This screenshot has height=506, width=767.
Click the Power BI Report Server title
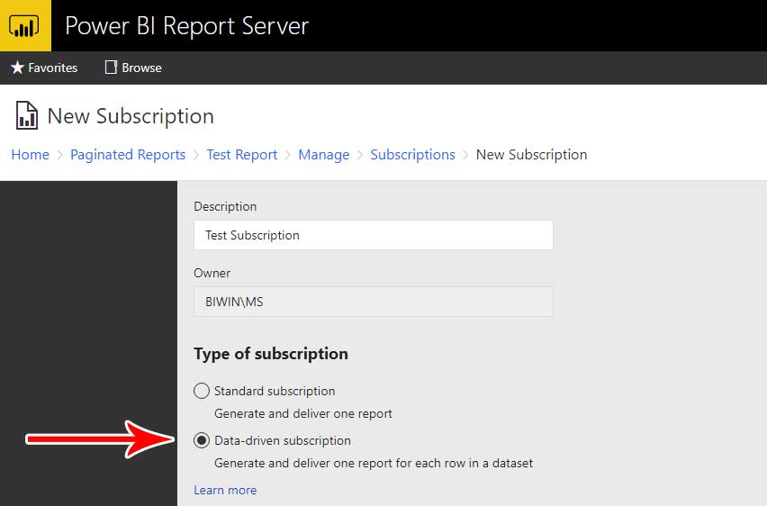[186, 25]
